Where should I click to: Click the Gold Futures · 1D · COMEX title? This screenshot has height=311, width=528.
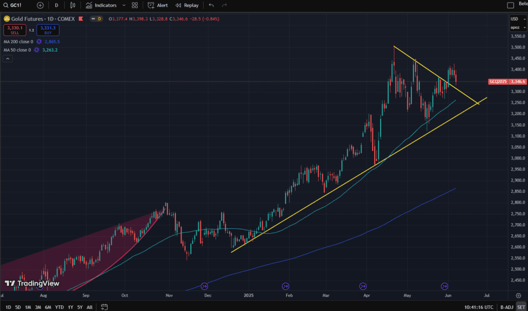coord(43,19)
